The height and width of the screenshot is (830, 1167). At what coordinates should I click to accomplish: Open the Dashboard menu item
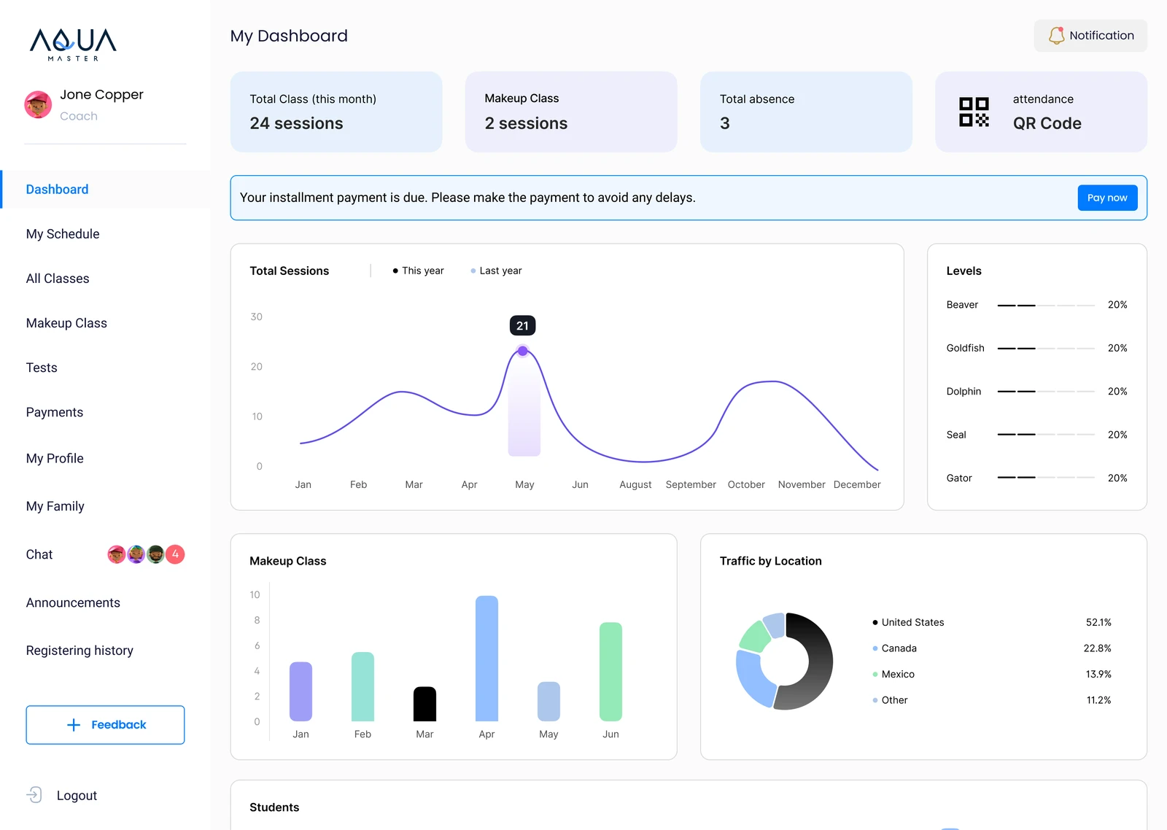pos(106,190)
